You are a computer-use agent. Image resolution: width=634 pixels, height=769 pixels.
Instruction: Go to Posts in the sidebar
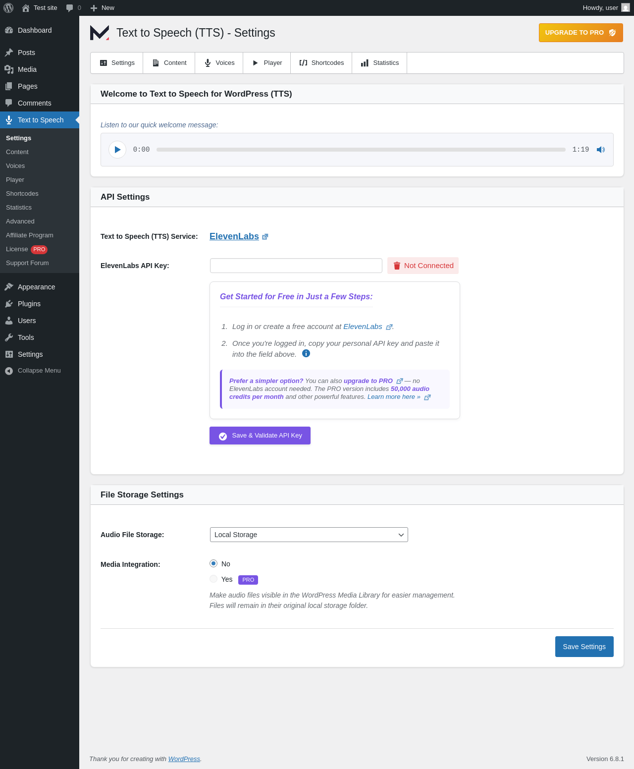click(x=40, y=53)
